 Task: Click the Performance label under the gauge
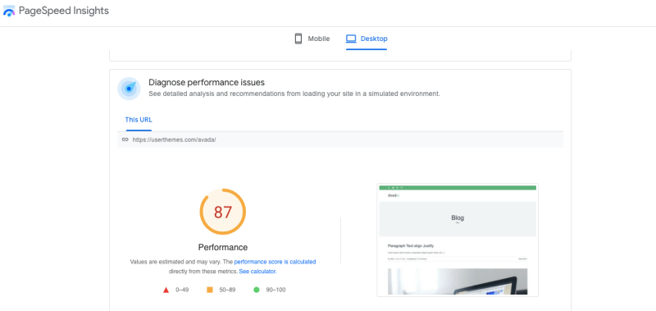tap(223, 247)
